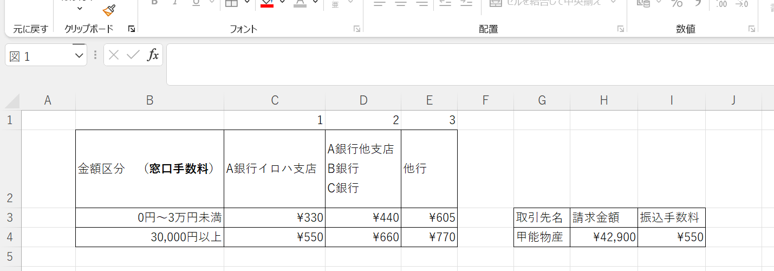The image size is (774, 271).
Task: Click the formula bar cancel X icon
Action: pyautogui.click(x=114, y=55)
